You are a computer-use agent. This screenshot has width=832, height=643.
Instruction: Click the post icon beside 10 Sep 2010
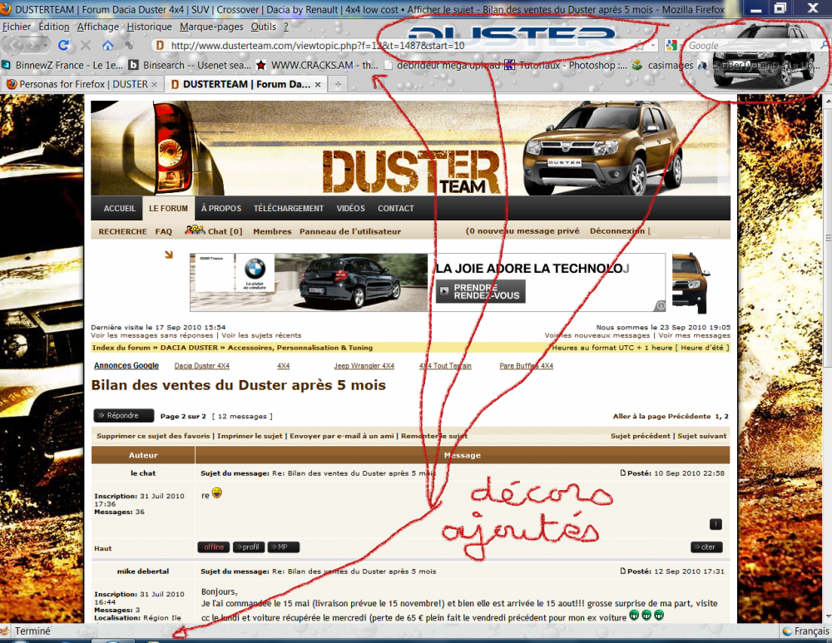tap(623, 472)
